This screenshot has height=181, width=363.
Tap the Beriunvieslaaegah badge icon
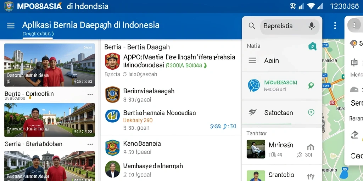click(112, 94)
